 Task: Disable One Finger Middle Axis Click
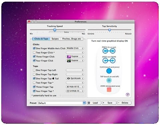(x=34, y=48)
